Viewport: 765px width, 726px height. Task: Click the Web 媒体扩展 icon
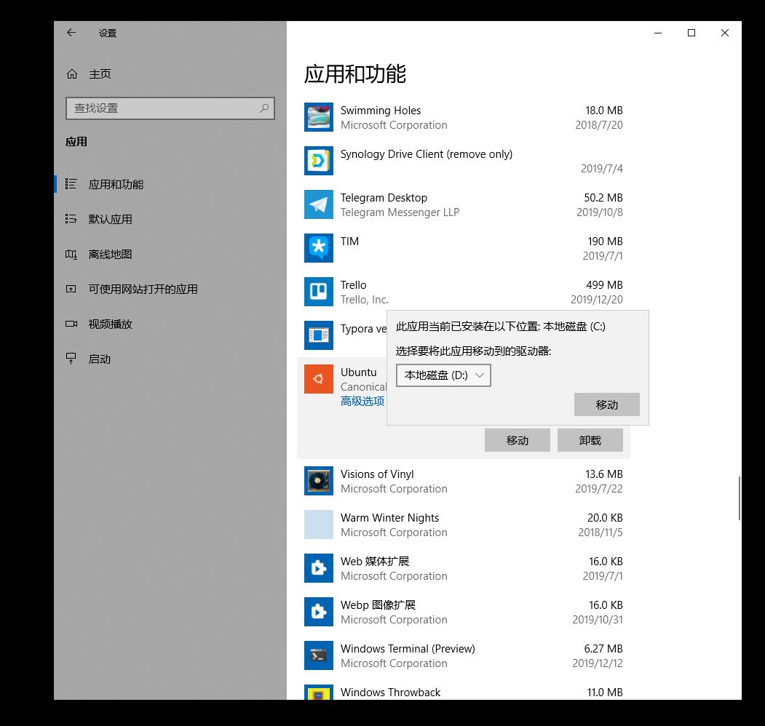[319, 568]
